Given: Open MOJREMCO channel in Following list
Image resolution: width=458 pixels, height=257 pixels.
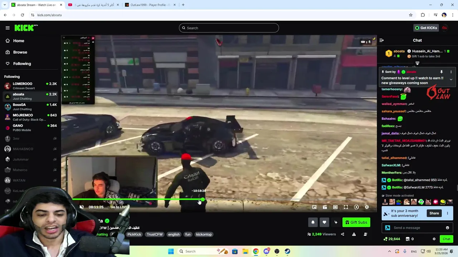Looking at the screenshot, I should click(x=30, y=117).
